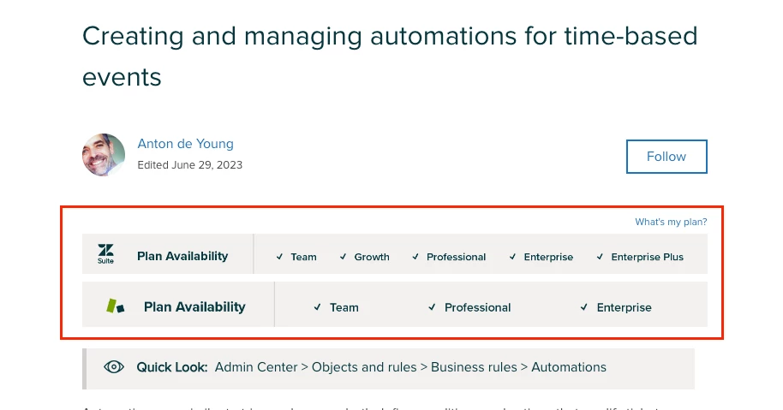This screenshot has width=783, height=410.
Task: Click the Enterprise Plus plan label
Action: pyautogui.click(x=647, y=257)
